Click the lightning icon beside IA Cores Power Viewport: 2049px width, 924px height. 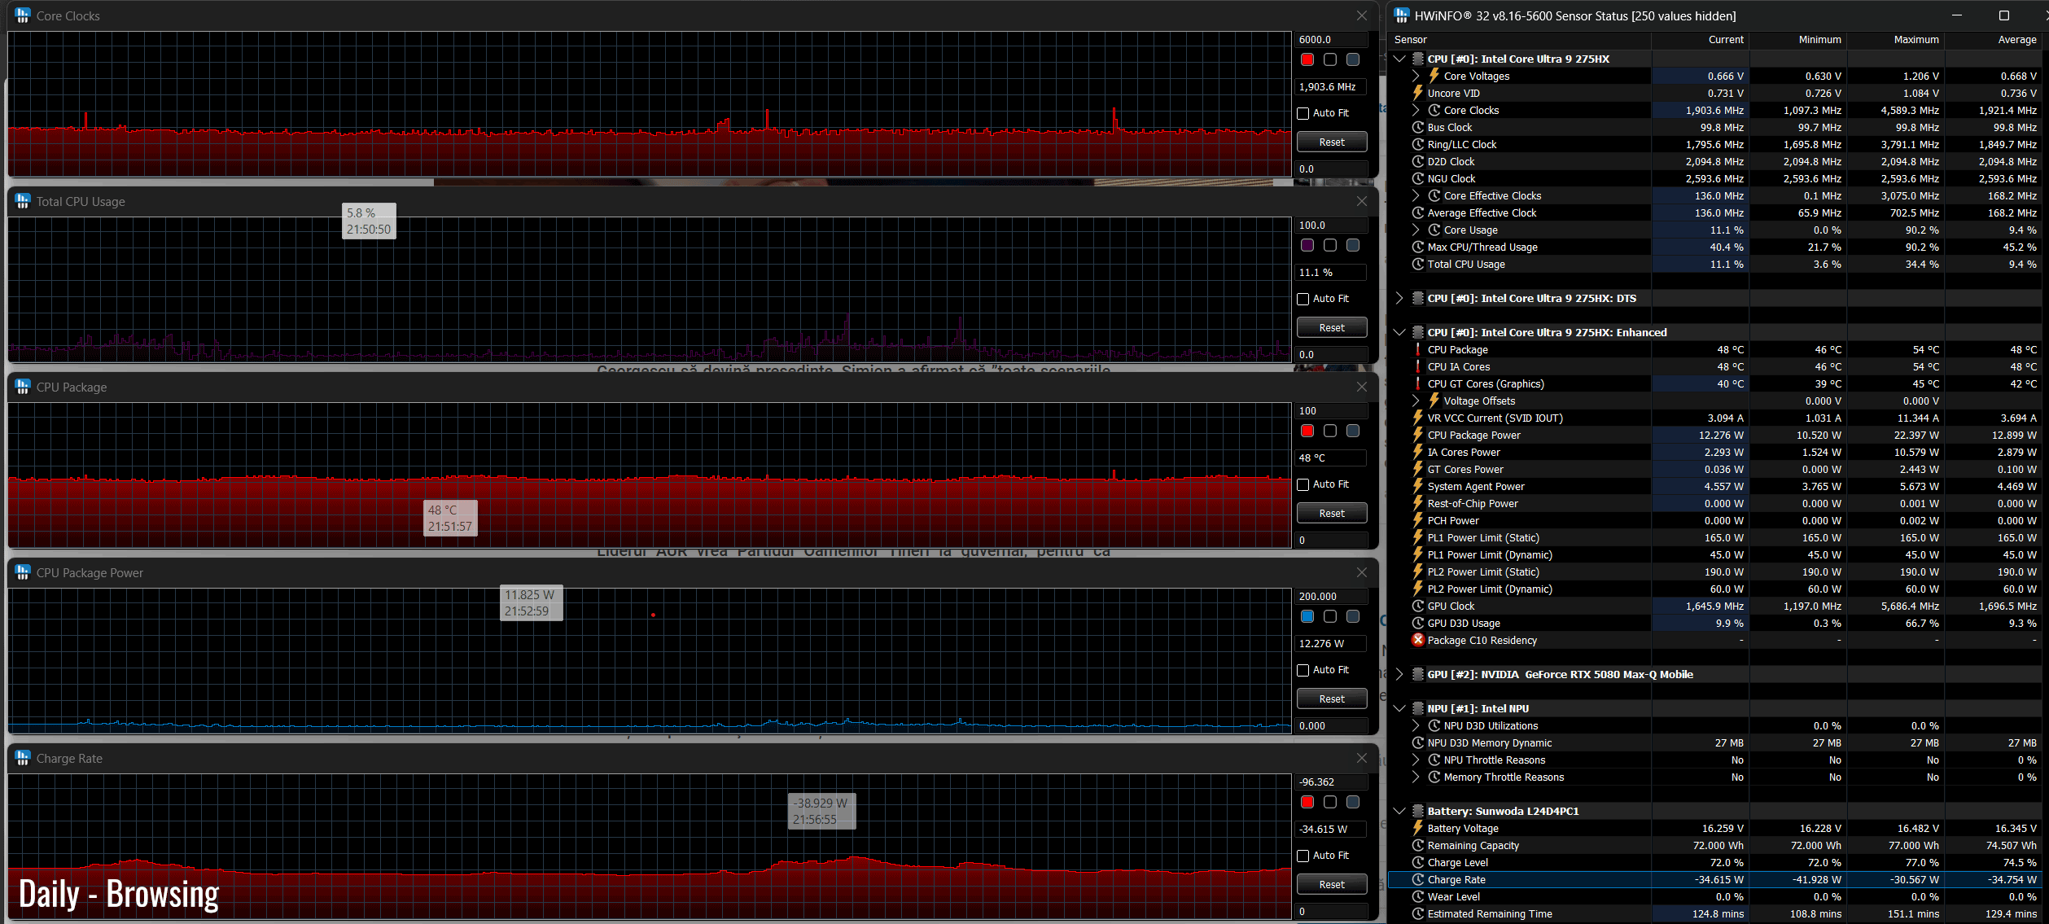pos(1418,452)
